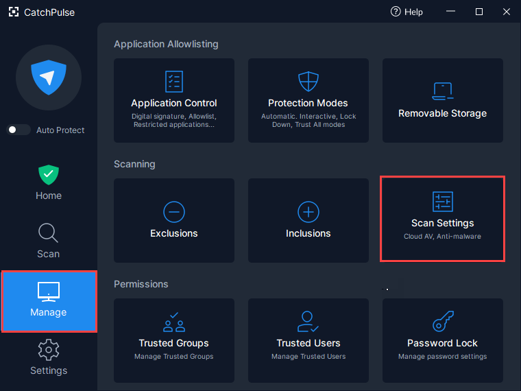Close the CatchPulse window
Screen dimensions: 521x391
pos(507,12)
